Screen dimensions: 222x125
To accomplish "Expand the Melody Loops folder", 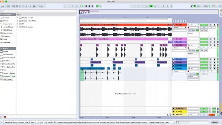I will pos(18,27).
